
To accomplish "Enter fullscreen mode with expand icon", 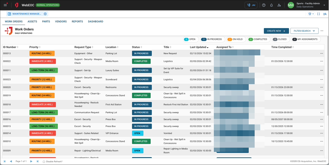I will pyautogui.click(x=318, y=14).
